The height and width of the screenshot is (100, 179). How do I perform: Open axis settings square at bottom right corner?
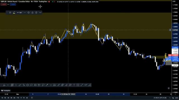coord(175,94)
